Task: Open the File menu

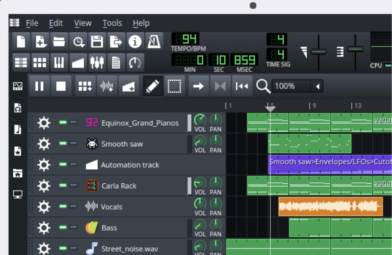Action: [x=32, y=23]
